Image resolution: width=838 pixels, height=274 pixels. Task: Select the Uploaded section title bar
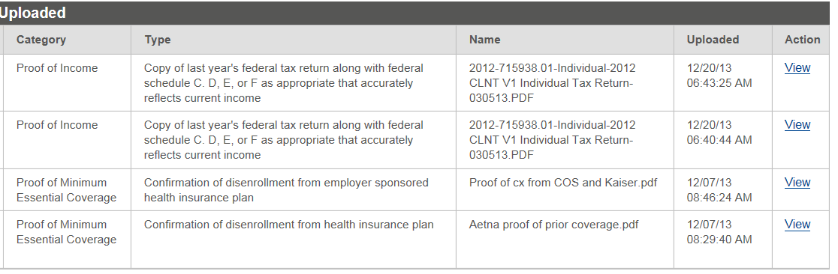tap(414, 13)
